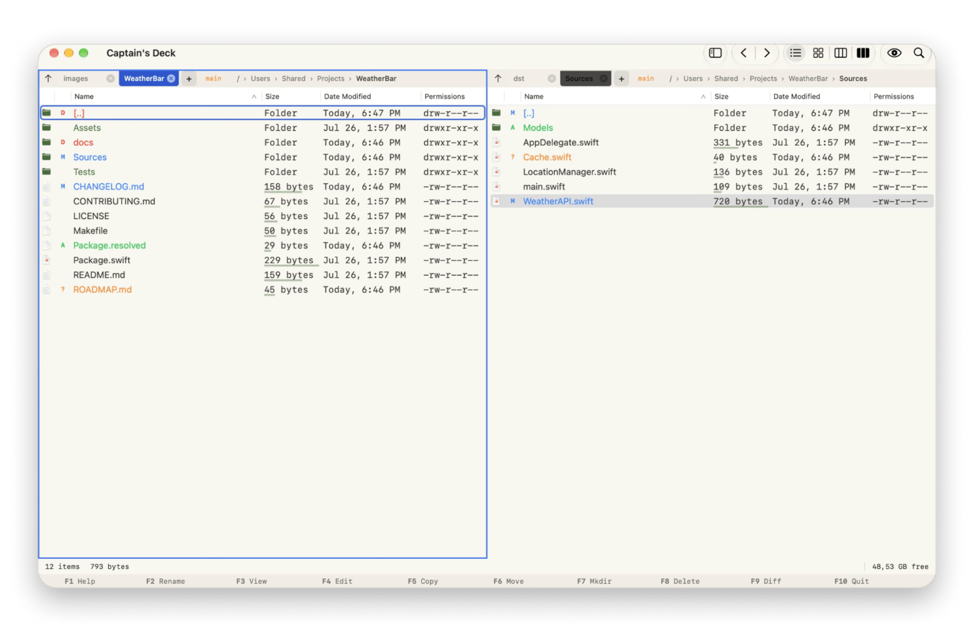Switch to the images tab
This screenshot has width=974, height=642.
coord(76,79)
